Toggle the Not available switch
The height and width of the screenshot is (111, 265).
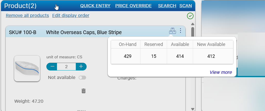82,78
